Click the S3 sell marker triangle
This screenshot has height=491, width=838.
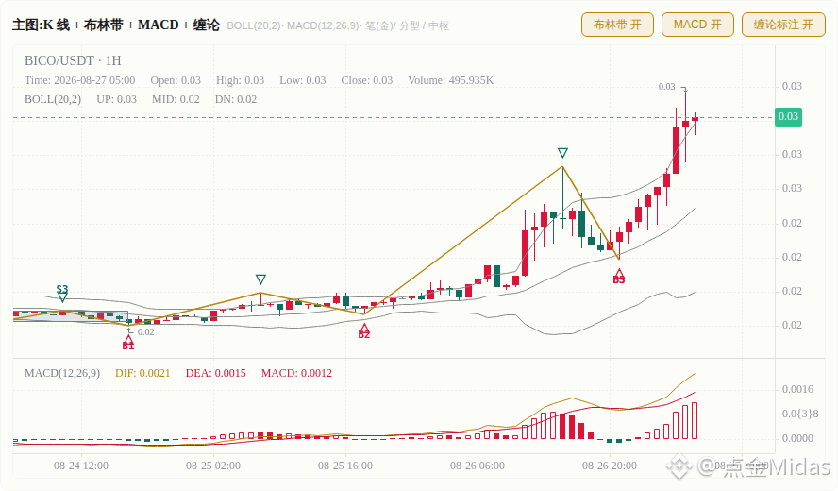(62, 297)
